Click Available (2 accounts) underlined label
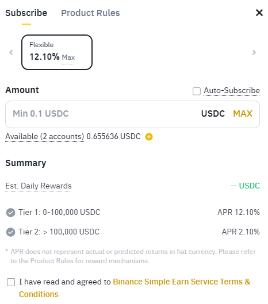The height and width of the screenshot is (304, 268). point(45,137)
